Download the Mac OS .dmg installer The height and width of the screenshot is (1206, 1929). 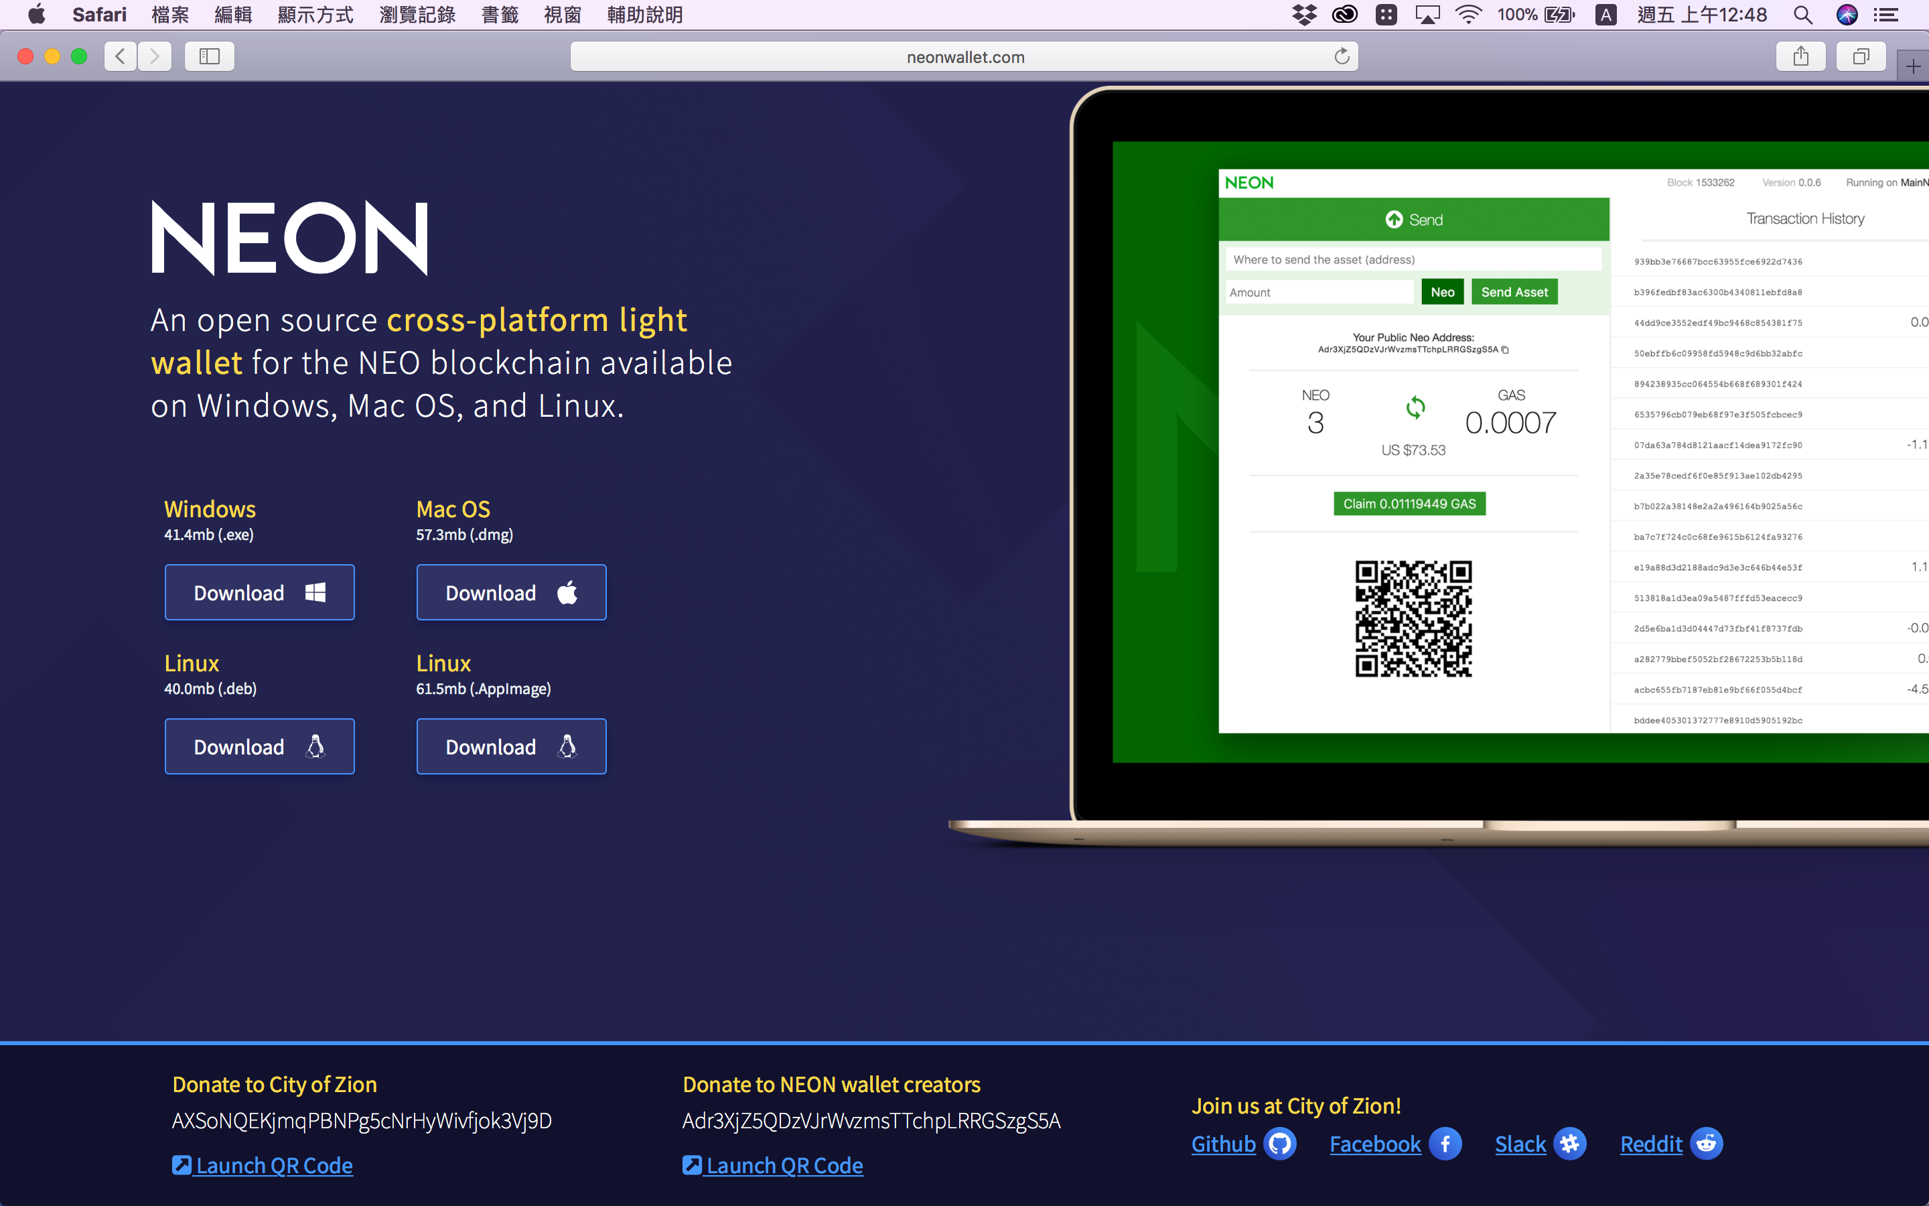click(x=511, y=592)
